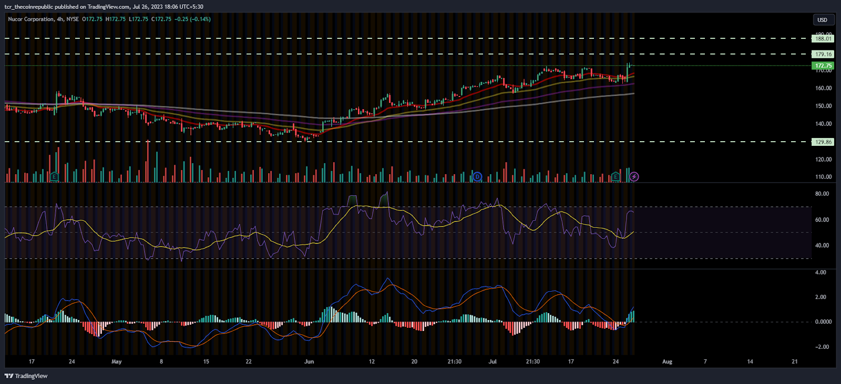The height and width of the screenshot is (384, 841).
Task: Click the change value −0.25 (−0.14%)
Action: coord(192,19)
